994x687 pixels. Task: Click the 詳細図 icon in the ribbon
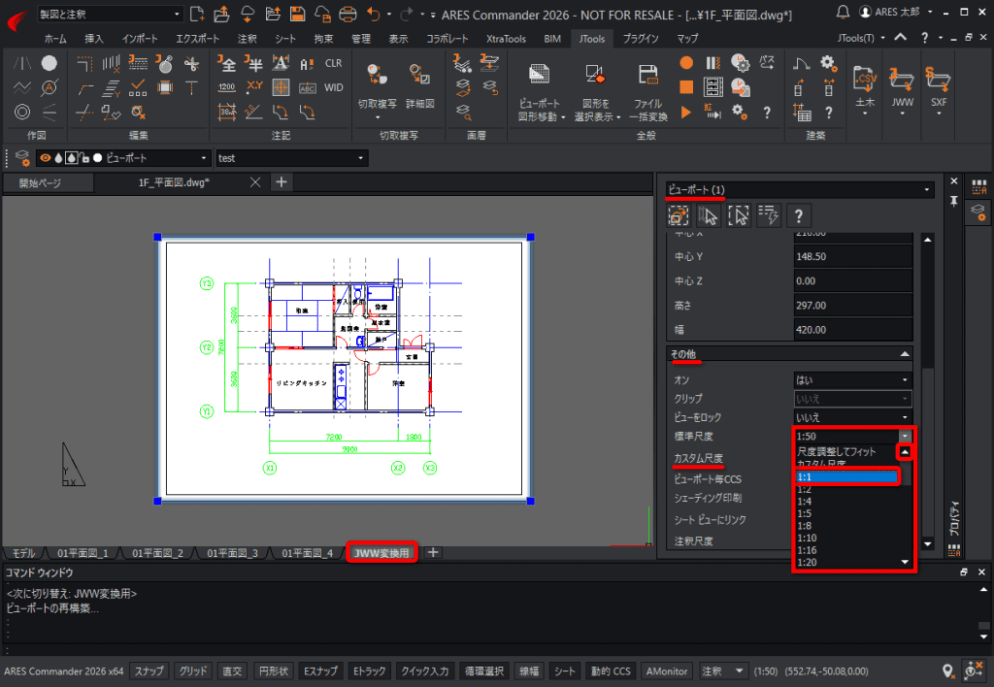[419, 76]
